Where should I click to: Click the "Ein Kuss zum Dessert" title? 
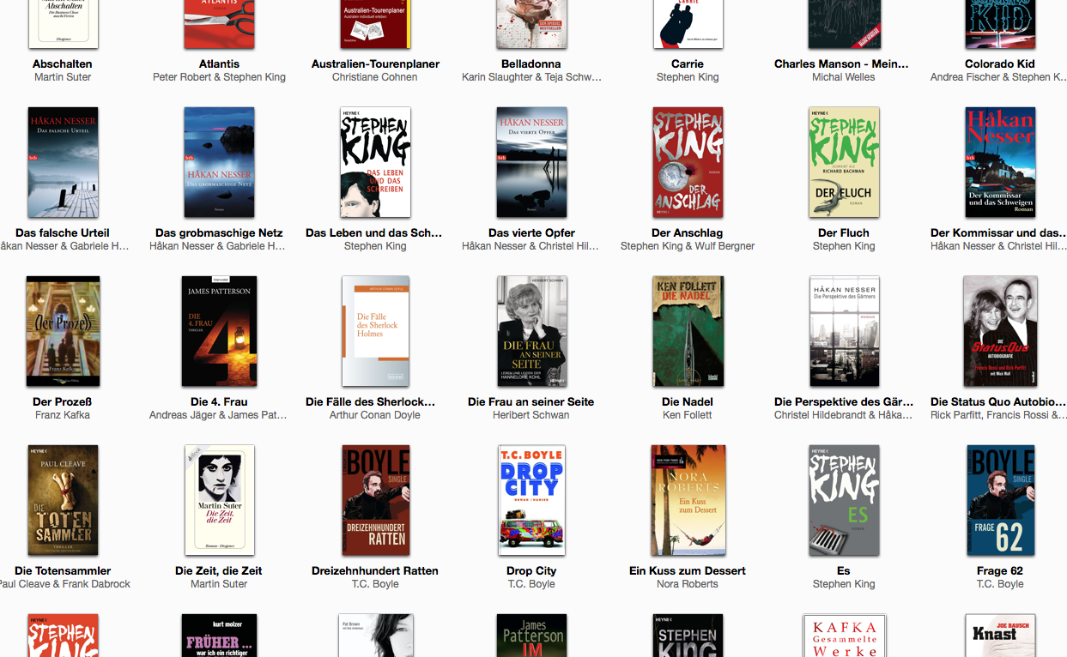point(688,570)
